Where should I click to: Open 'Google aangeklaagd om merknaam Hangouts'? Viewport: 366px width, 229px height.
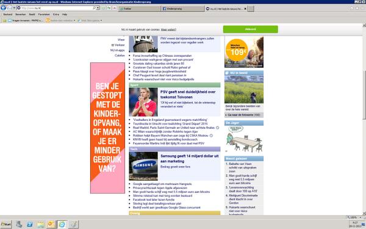click(162, 184)
